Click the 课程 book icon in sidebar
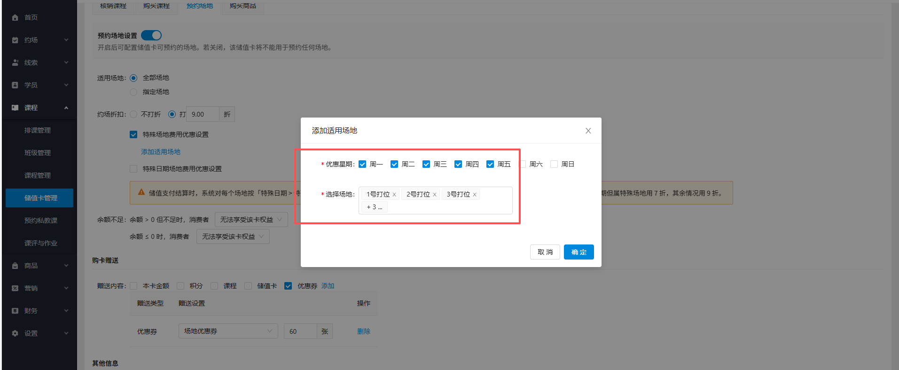The height and width of the screenshot is (370, 899). click(15, 108)
